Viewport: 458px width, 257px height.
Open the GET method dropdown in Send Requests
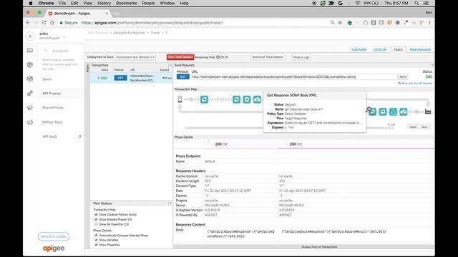(183, 76)
